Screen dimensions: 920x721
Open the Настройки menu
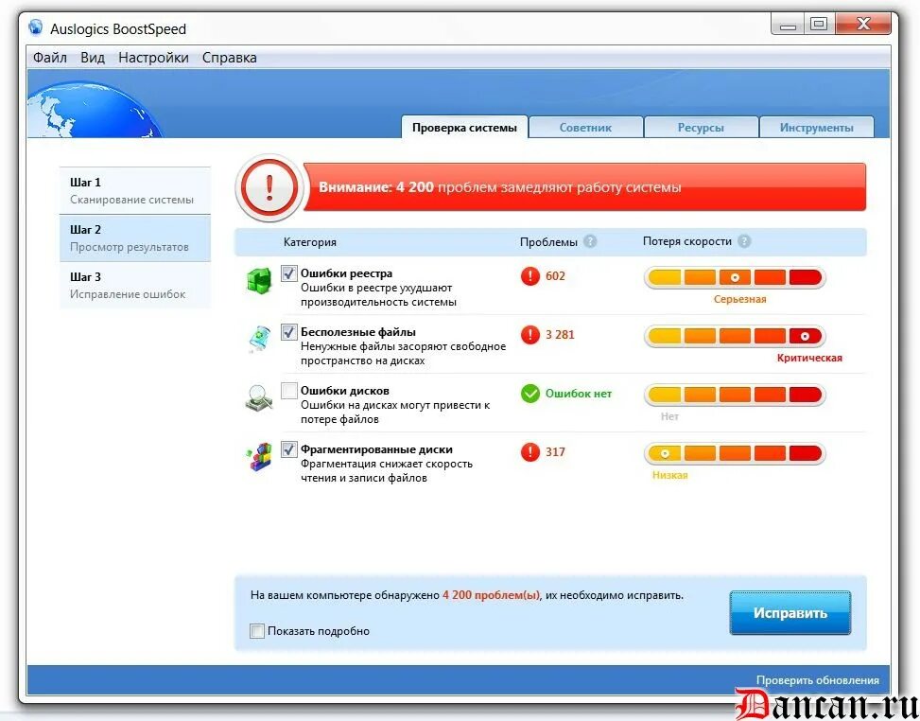point(153,58)
